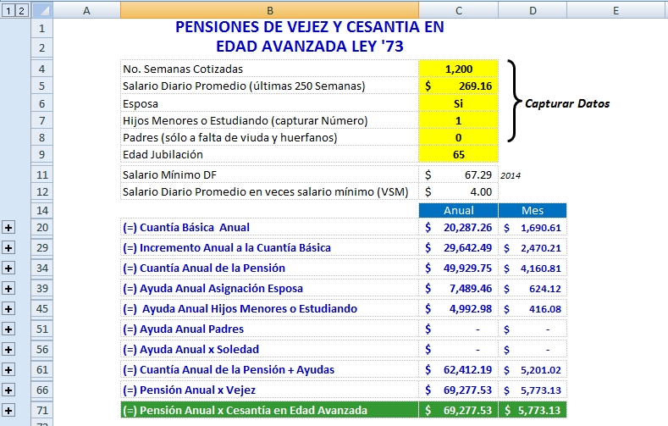Click the green 'Pensión Anual x Cesantía' row label
The width and height of the screenshot is (668, 426).
(245, 411)
